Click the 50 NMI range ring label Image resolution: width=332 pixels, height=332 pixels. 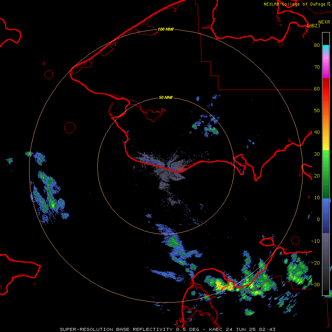coord(166,98)
